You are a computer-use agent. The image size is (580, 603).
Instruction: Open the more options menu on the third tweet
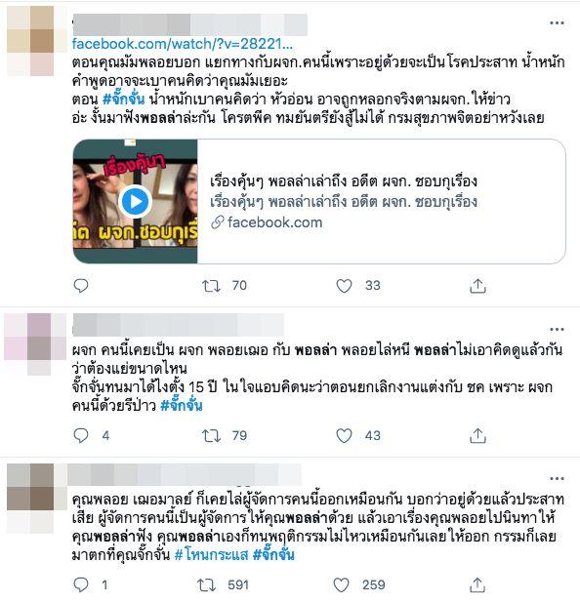click(557, 479)
